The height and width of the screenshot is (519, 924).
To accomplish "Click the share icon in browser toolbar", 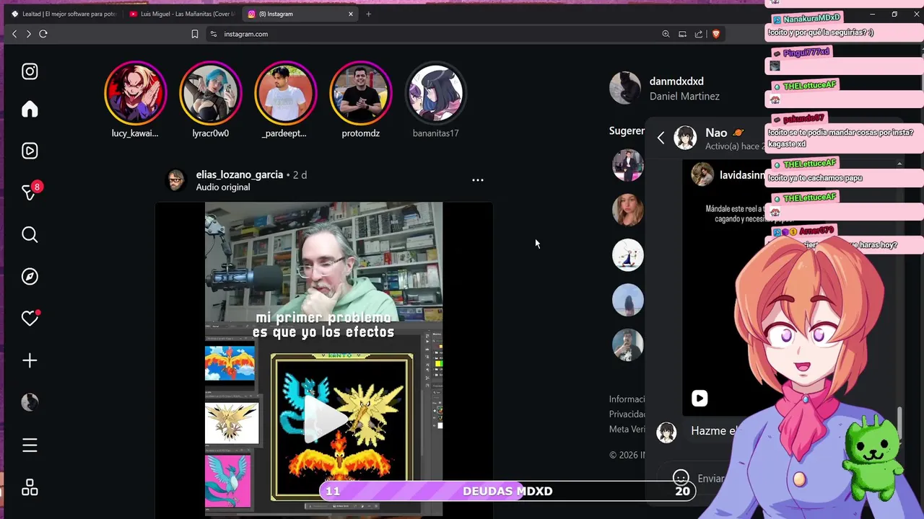I will pos(699,34).
